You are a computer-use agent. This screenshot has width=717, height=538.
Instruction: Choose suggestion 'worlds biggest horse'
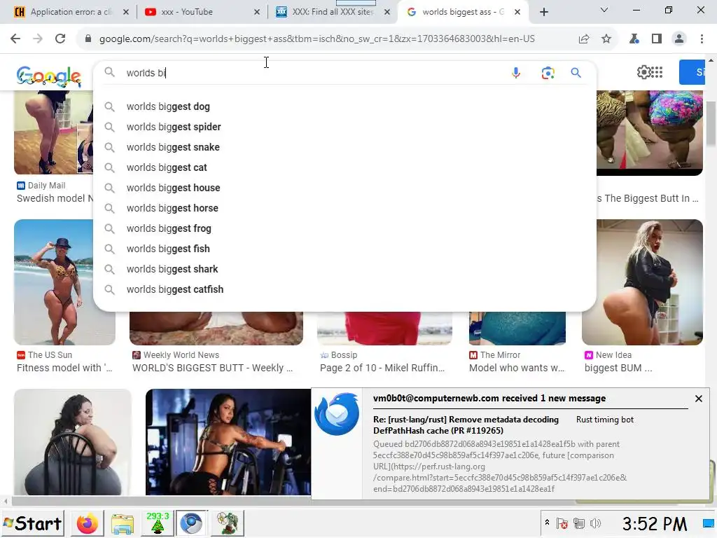pyautogui.click(x=344, y=208)
